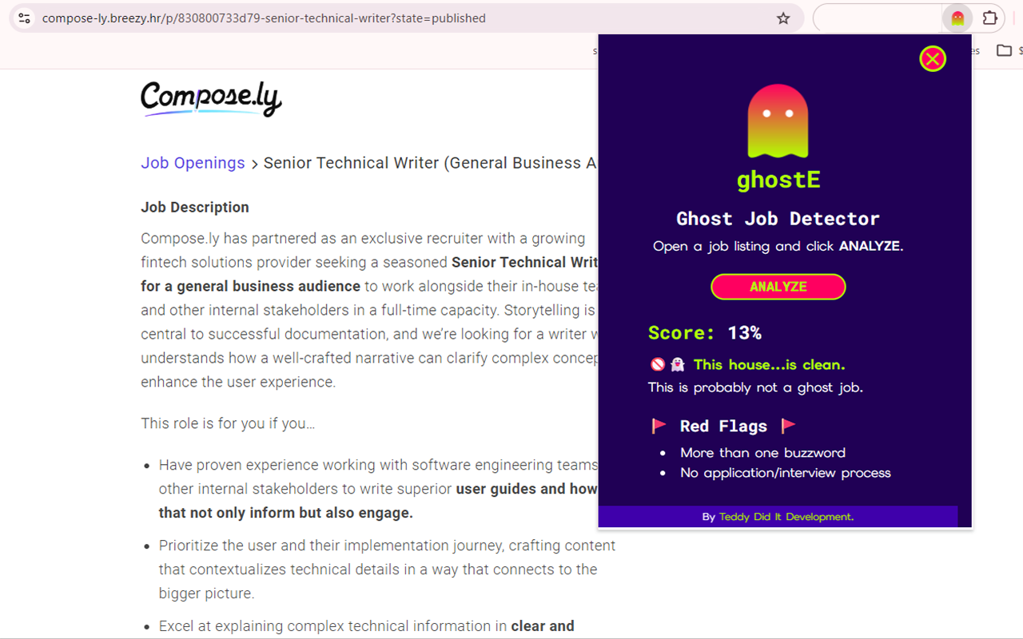Click the "This role is for you if you…" line
The image size is (1023, 639).
pyautogui.click(x=228, y=423)
